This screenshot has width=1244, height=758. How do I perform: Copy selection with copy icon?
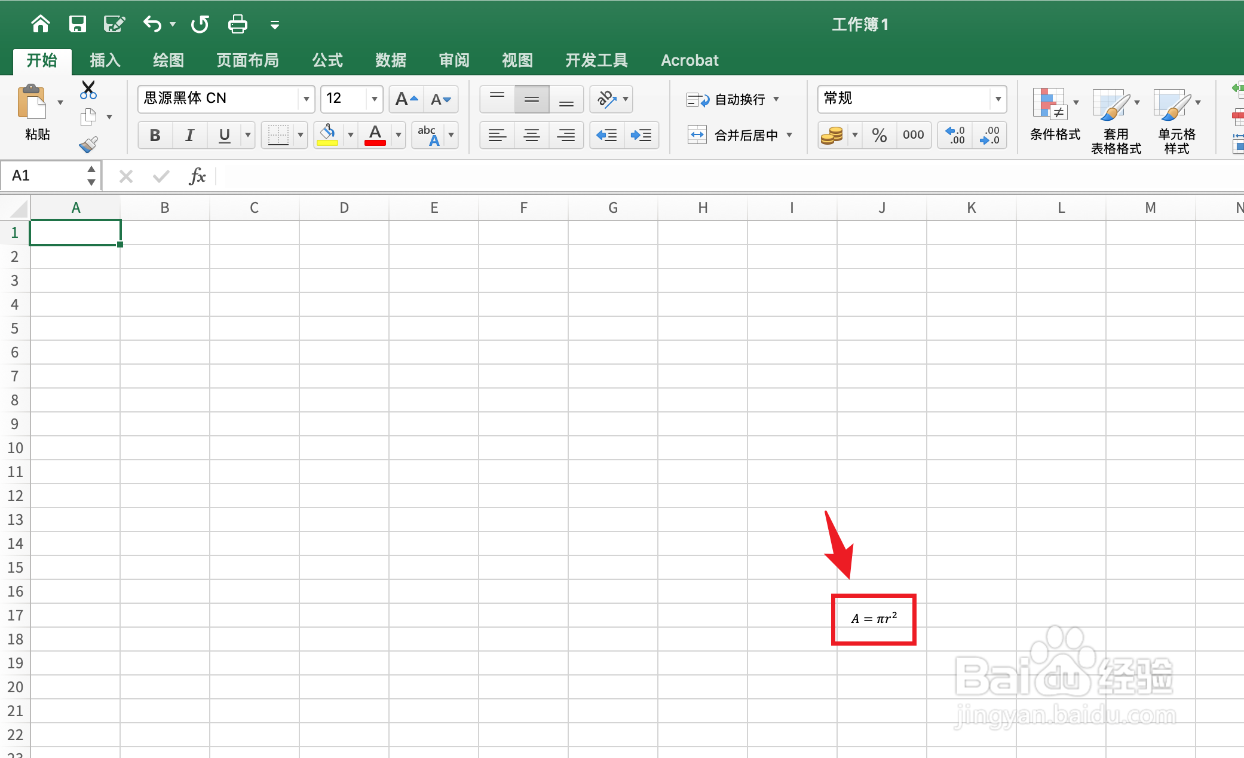[88, 117]
